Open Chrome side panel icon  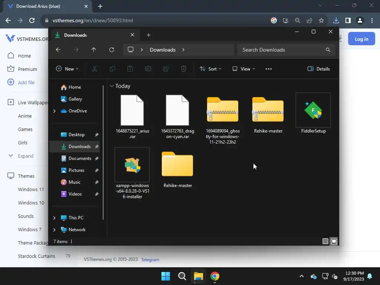(x=348, y=20)
